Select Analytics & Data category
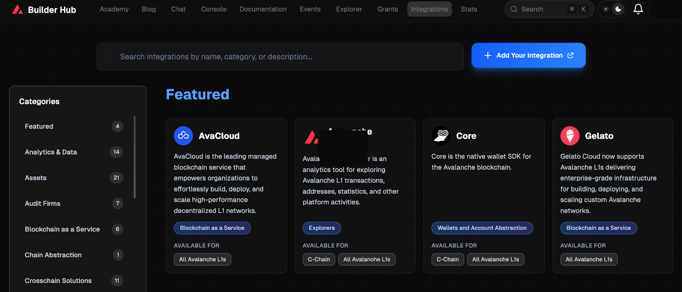This screenshot has width=682, height=292. (x=74, y=152)
